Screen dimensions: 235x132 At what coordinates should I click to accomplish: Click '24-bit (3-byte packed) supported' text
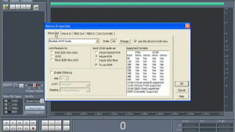[x=145, y=82]
